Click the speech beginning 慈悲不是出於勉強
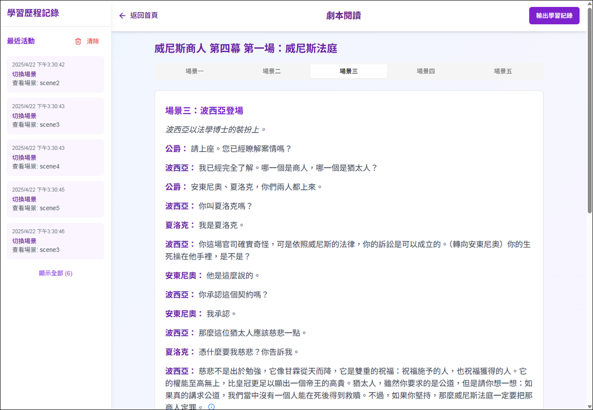This screenshot has width=593, height=410. coord(349,389)
